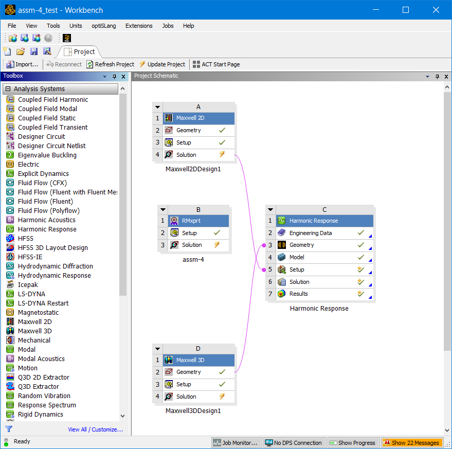Close the Project Schematic pane

(x=446, y=77)
